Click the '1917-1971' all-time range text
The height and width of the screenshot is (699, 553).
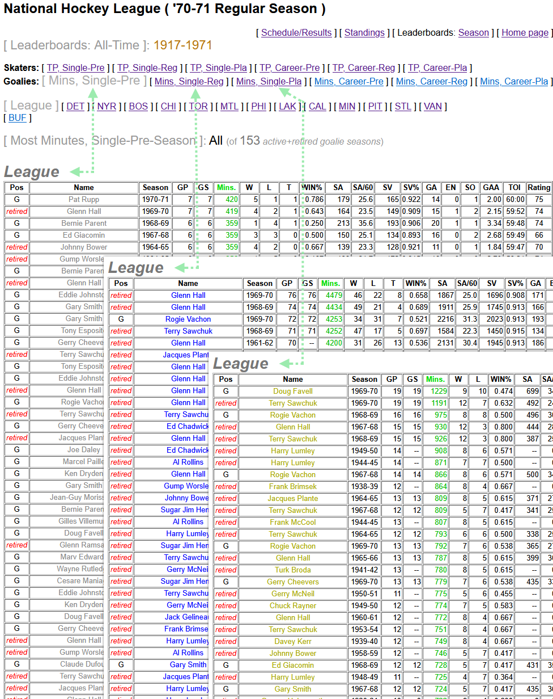click(x=183, y=45)
